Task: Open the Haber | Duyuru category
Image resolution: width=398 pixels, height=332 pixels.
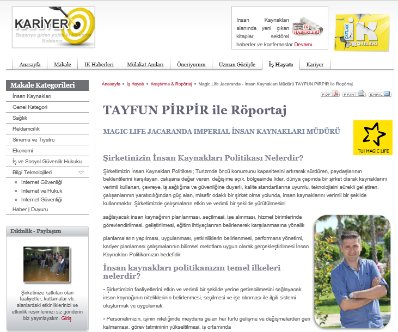Action: point(30,210)
